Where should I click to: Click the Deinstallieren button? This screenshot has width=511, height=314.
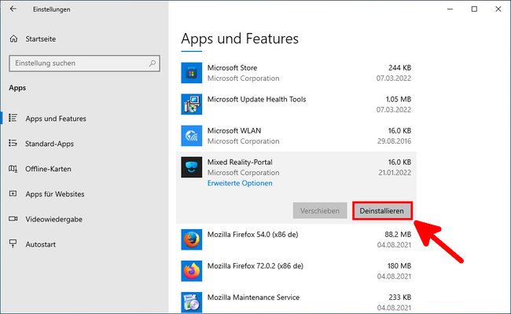coord(382,211)
